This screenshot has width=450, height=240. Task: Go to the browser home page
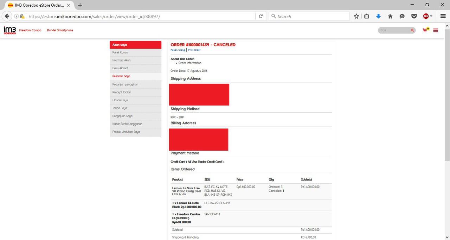(x=390, y=16)
